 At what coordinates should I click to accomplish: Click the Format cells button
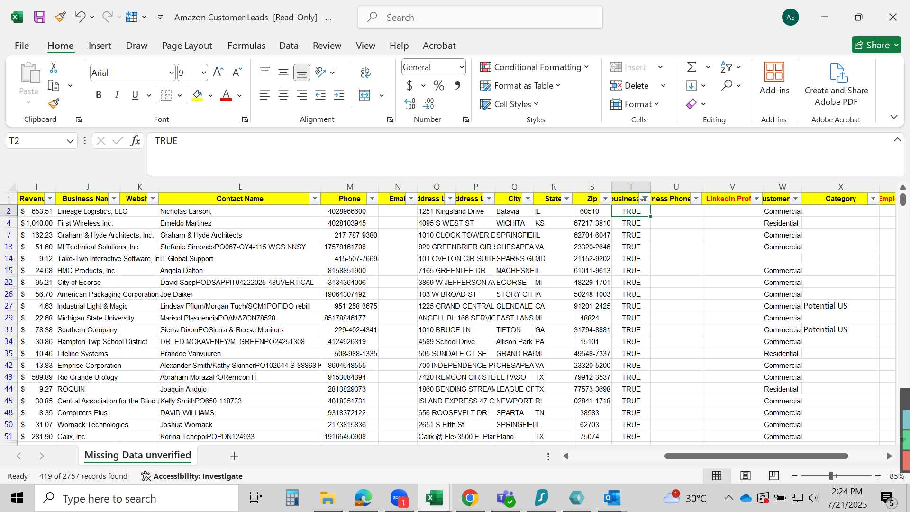pos(635,104)
